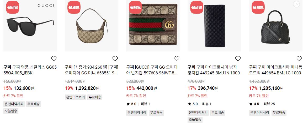Click 오늘발송 tag under the sunglasses
This screenshot has height=124, width=303.
click(x=11, y=111)
